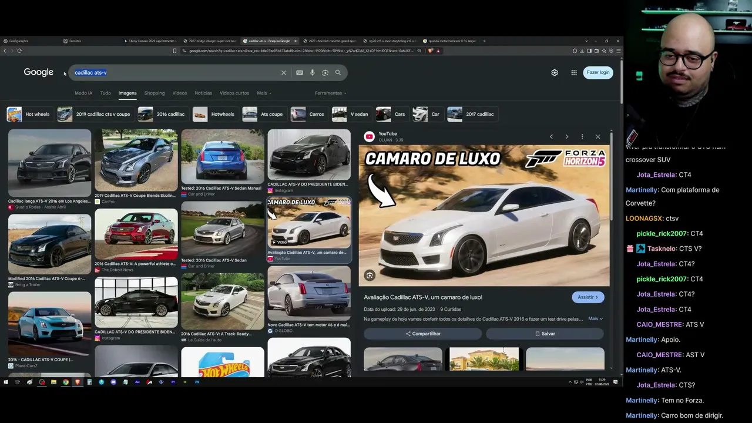The width and height of the screenshot is (752, 423).
Task: Click the preview title Avaliação Cadillac ATS-V link
Action: click(x=423, y=297)
